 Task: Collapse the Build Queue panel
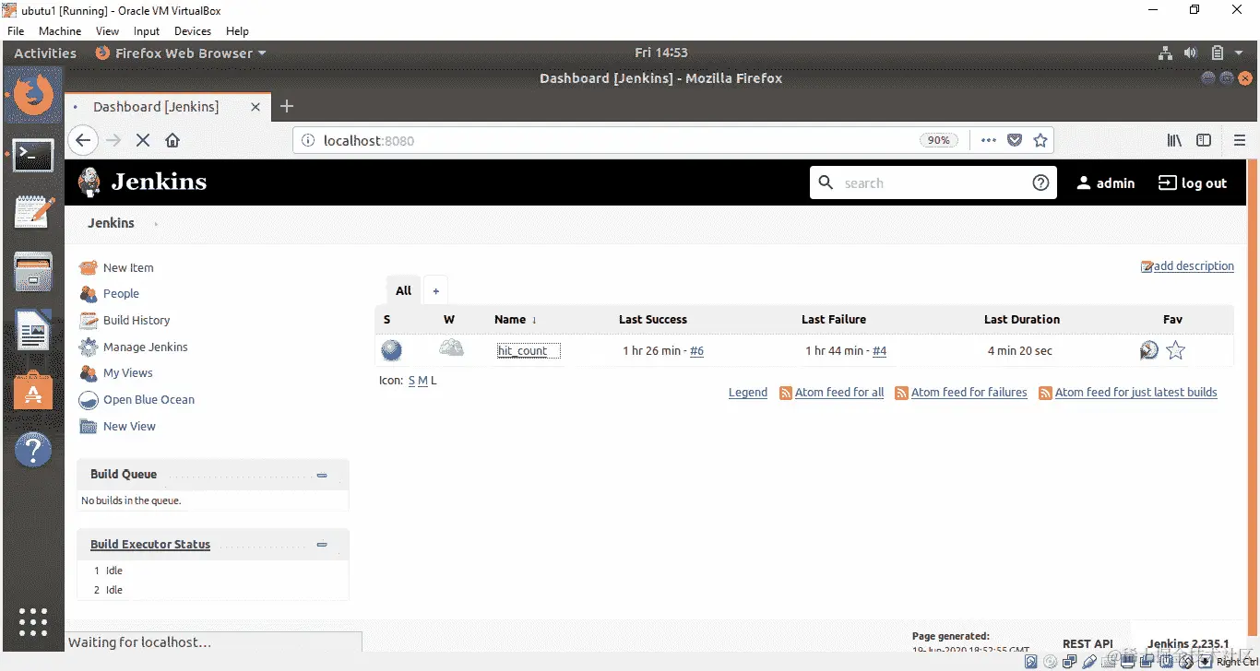click(x=322, y=476)
